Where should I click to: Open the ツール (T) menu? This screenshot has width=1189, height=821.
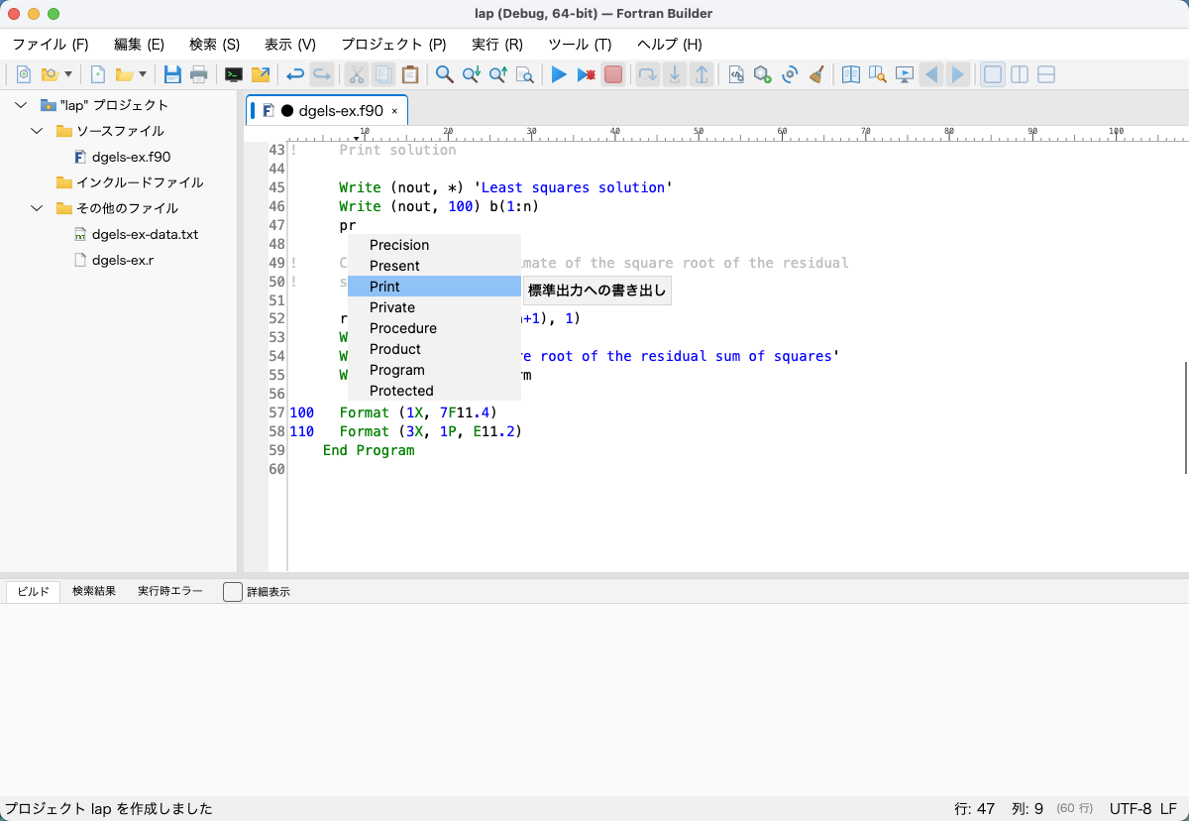tap(580, 45)
